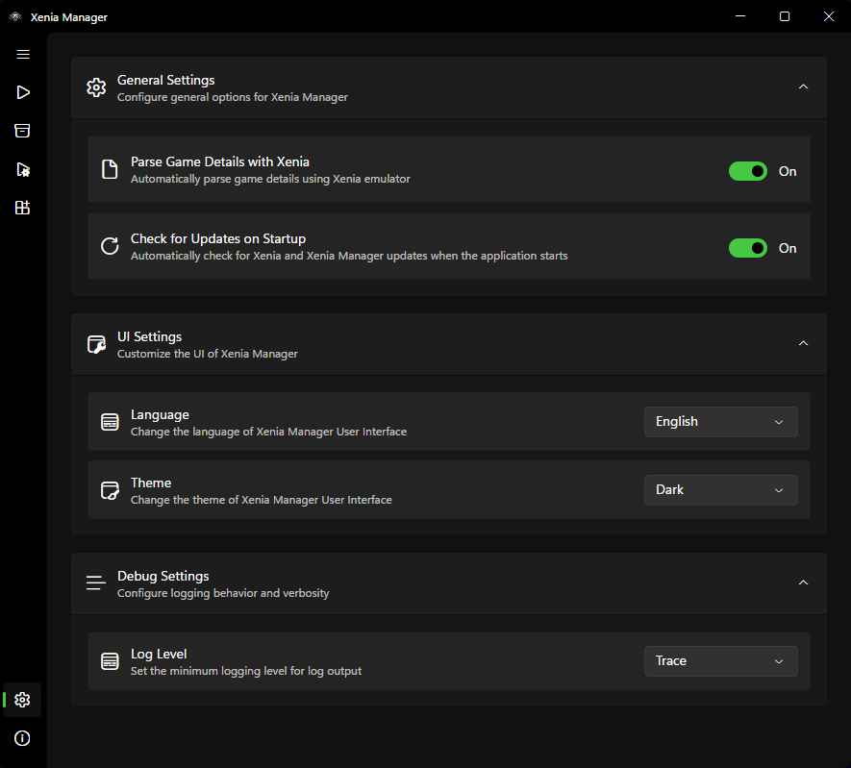Click 'Customize the UI of Xenia Manager' text

point(208,354)
